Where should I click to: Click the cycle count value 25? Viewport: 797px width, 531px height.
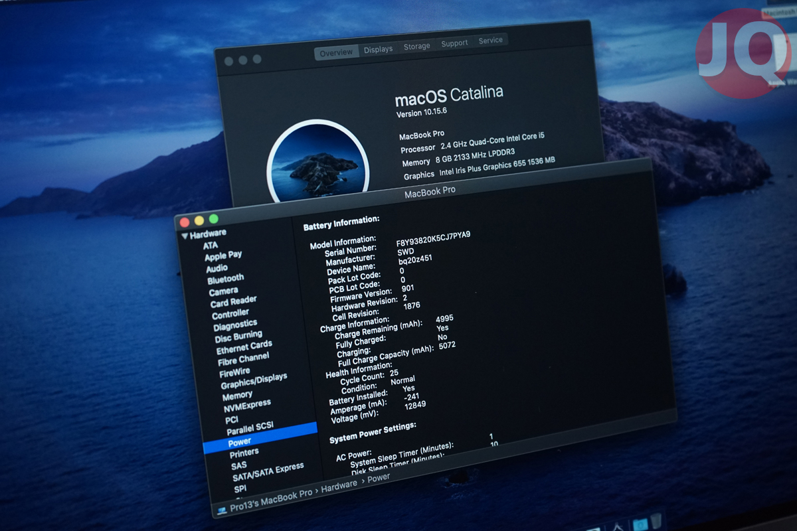(x=394, y=374)
